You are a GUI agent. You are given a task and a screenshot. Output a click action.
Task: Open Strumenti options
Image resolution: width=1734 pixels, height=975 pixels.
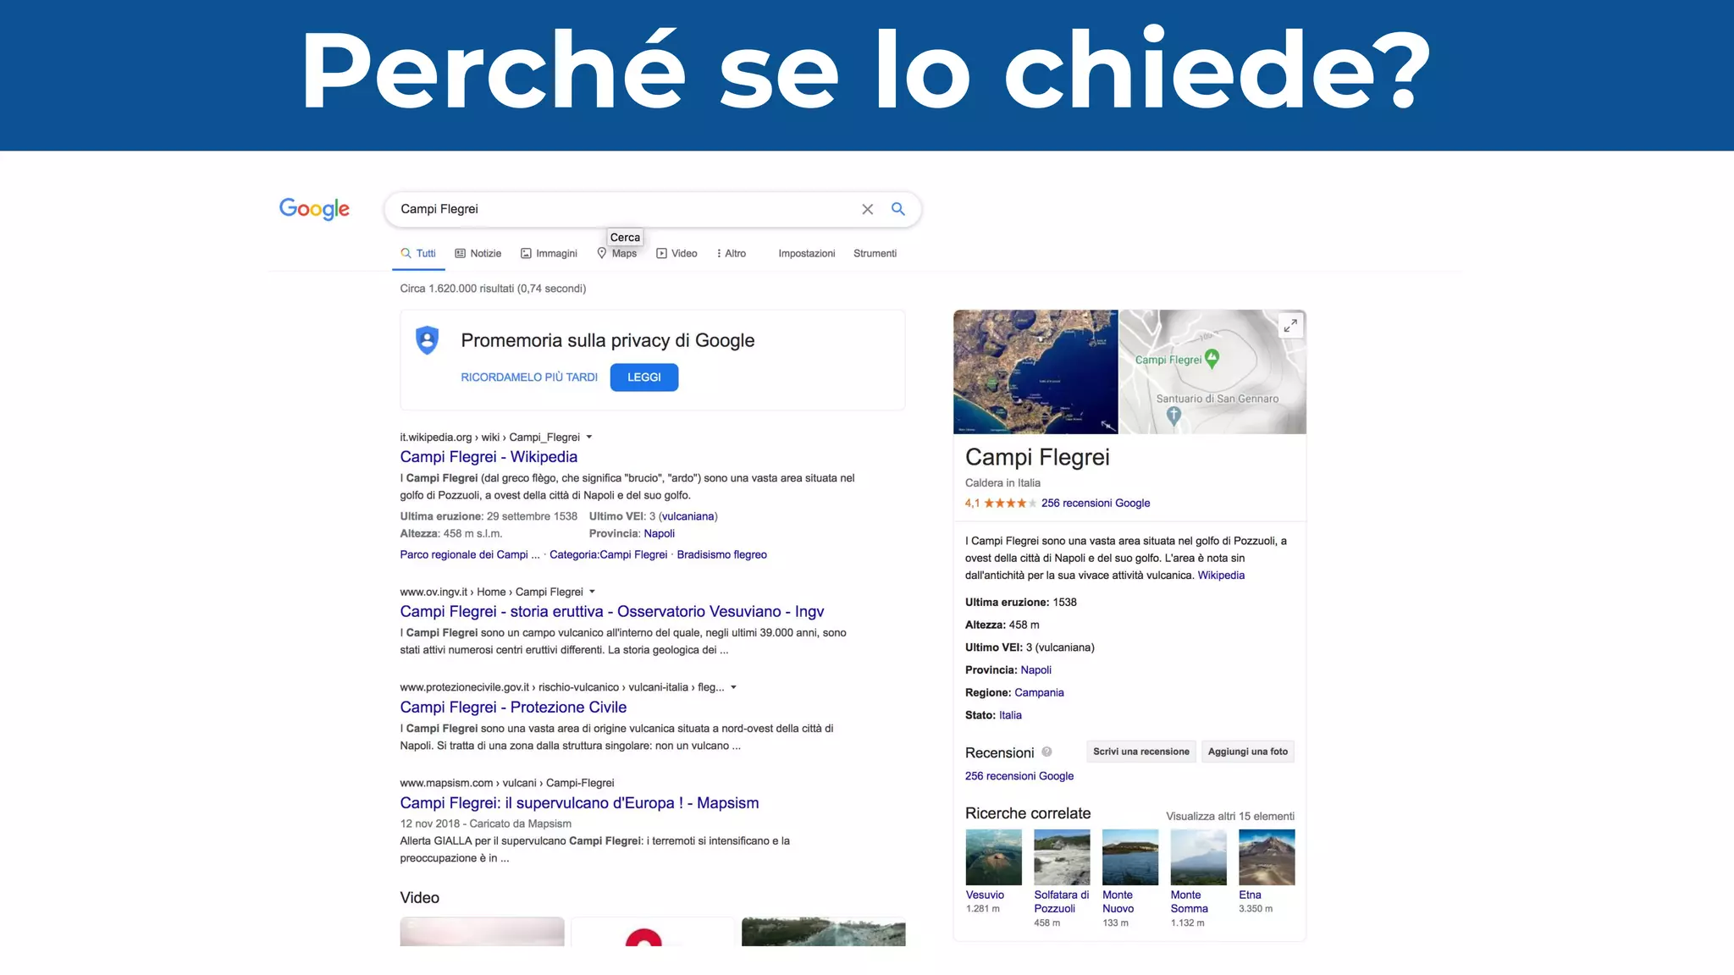tap(875, 253)
